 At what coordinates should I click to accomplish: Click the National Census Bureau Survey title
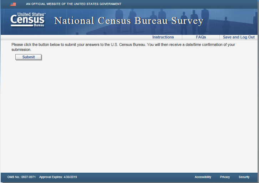click(x=129, y=21)
